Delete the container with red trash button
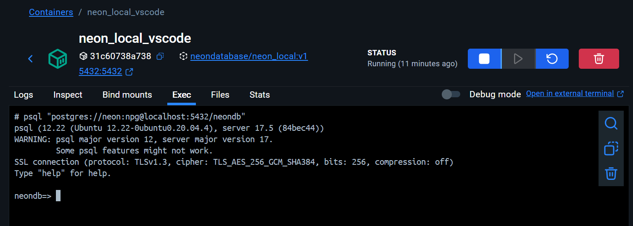 point(599,59)
